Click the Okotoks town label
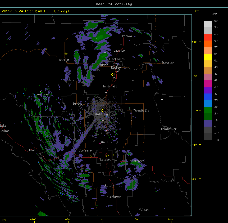Screen dimensions: 228x223 [x=109, y=185]
